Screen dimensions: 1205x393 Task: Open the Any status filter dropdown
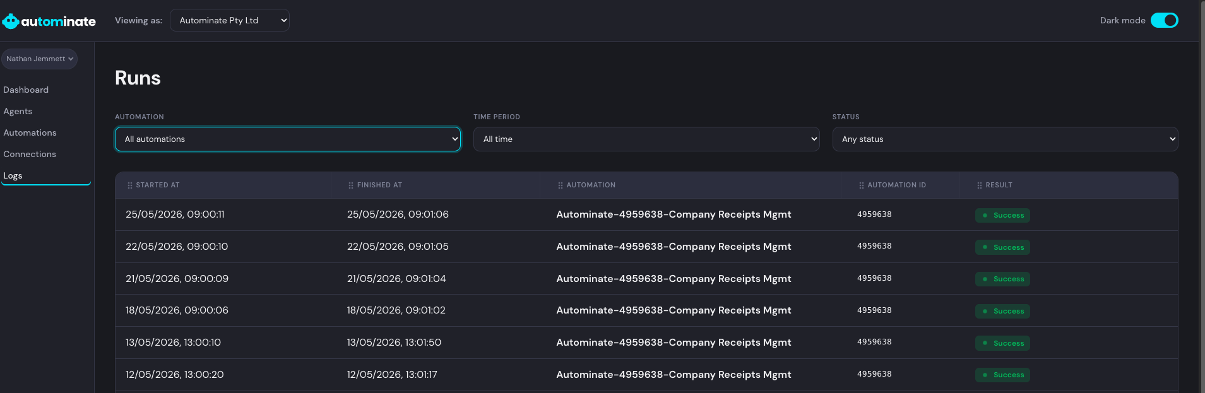click(x=1005, y=139)
